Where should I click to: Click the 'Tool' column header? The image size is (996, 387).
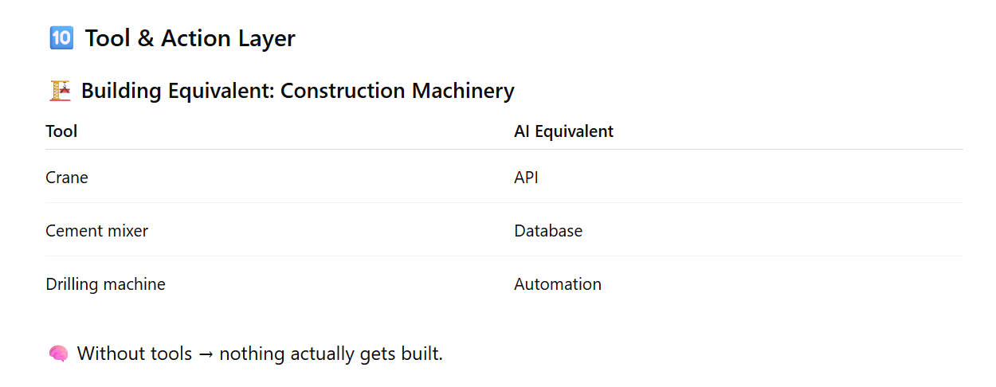(x=61, y=131)
